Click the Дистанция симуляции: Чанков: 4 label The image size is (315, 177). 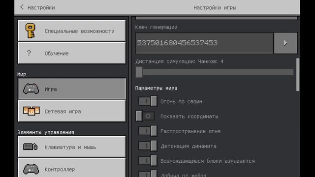[179, 61]
